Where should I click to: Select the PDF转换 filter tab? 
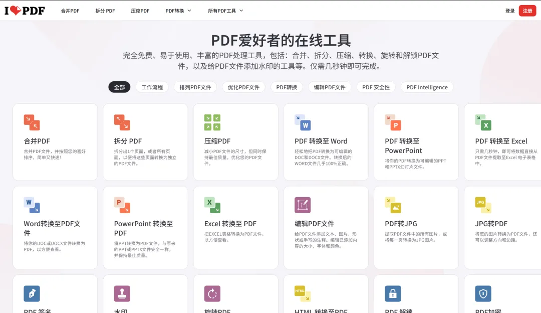pyautogui.click(x=287, y=87)
